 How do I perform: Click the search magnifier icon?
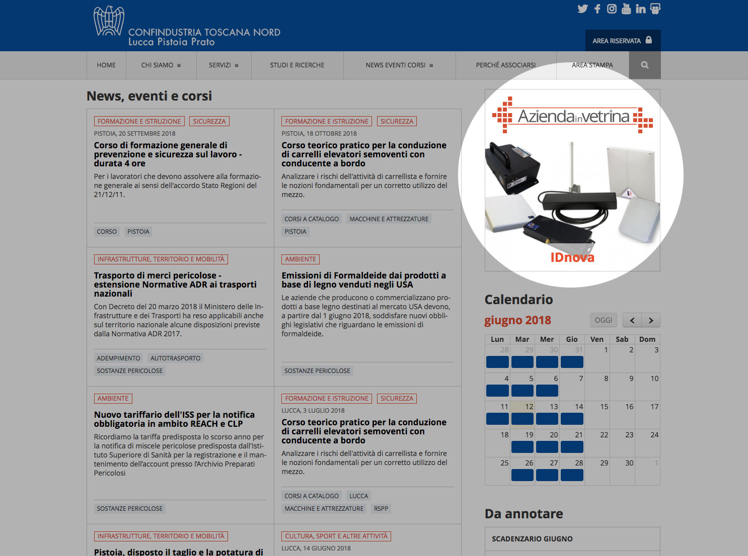pos(644,65)
